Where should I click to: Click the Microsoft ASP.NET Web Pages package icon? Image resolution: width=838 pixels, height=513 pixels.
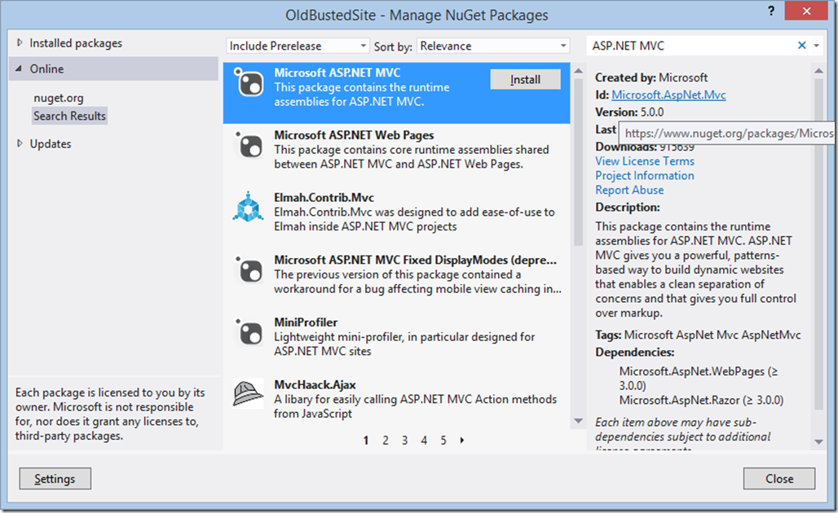click(248, 145)
